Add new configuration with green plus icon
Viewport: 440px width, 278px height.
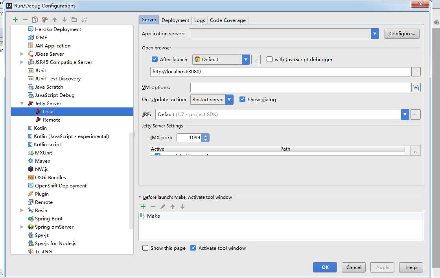click(x=15, y=20)
